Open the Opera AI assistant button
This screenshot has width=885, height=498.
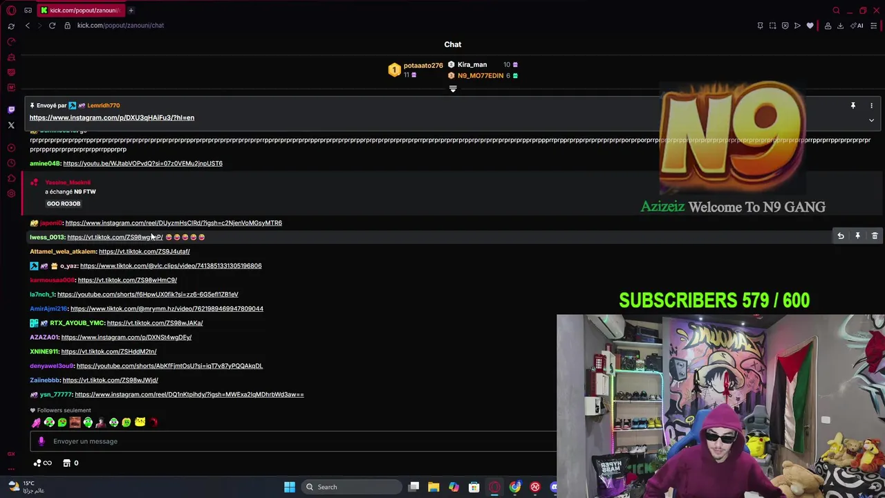857,26
